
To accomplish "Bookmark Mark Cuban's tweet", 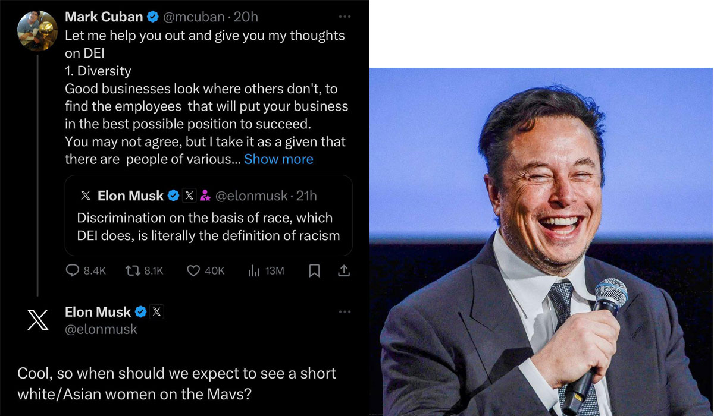I will coord(315,271).
